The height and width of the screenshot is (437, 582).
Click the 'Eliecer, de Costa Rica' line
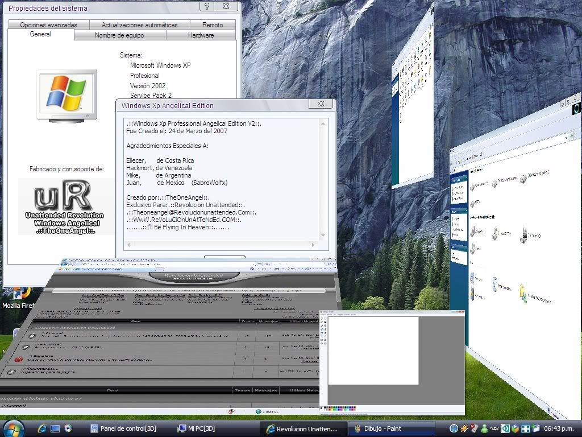(x=160, y=160)
